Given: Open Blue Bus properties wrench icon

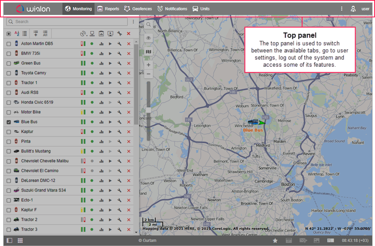Looking at the screenshot, I should (x=119, y=122).
